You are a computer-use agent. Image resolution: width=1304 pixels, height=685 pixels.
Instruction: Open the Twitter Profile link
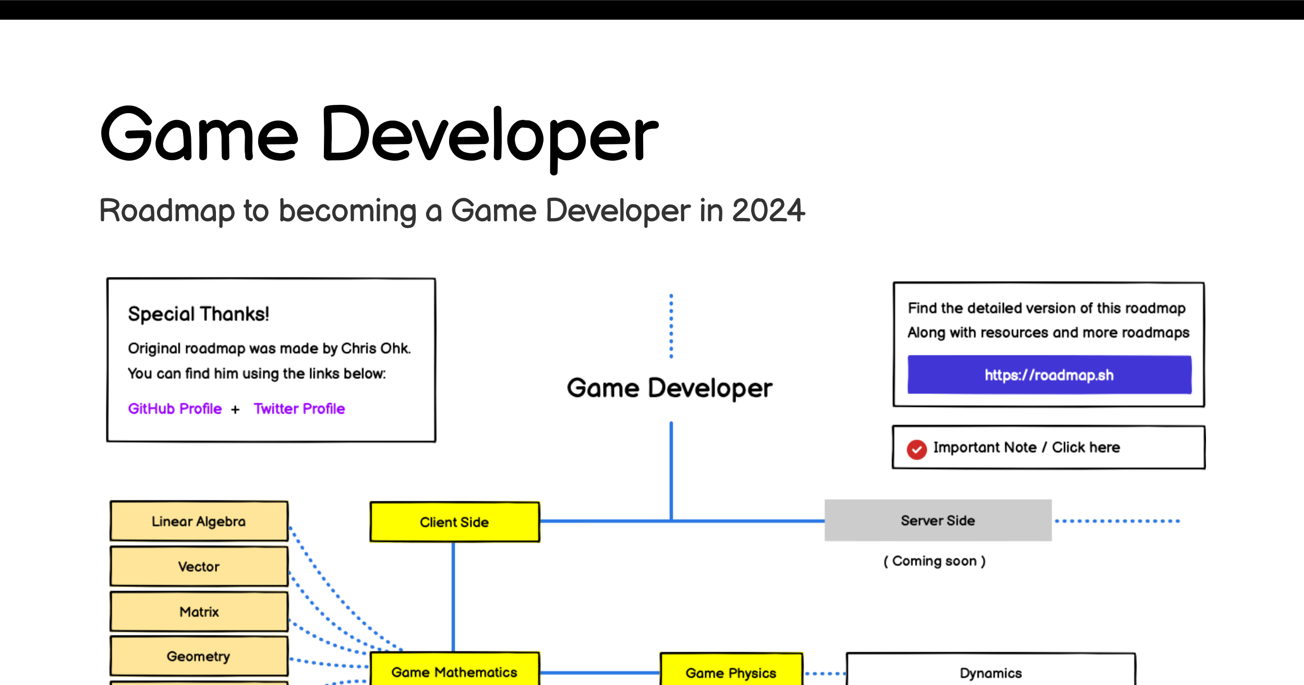(299, 408)
